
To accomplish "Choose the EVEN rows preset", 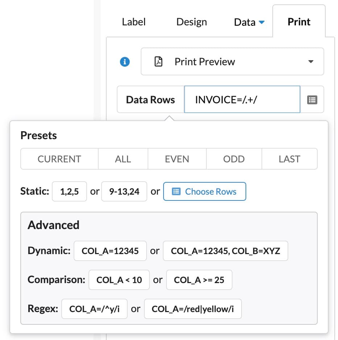I will (x=177, y=159).
